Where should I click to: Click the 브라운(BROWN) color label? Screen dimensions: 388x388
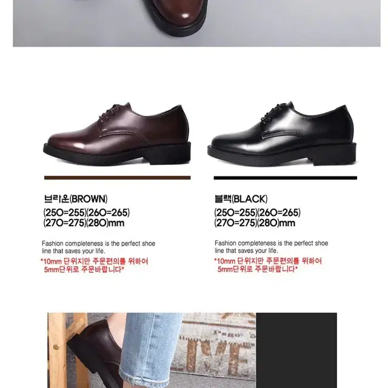(76, 199)
